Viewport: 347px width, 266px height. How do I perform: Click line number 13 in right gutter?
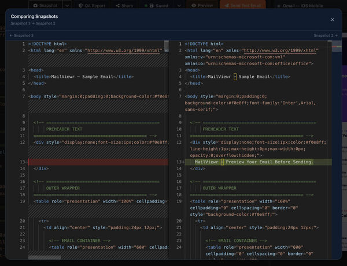point(179,162)
